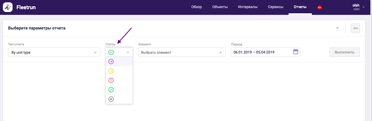This screenshot has height=121, width=372.
Task: Select the red exclamation status option
Action: point(111,80)
